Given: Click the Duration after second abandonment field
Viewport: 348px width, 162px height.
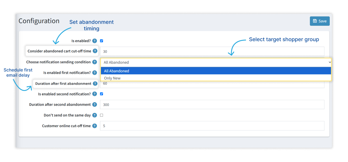Looking at the screenshot, I should tap(212, 105).
